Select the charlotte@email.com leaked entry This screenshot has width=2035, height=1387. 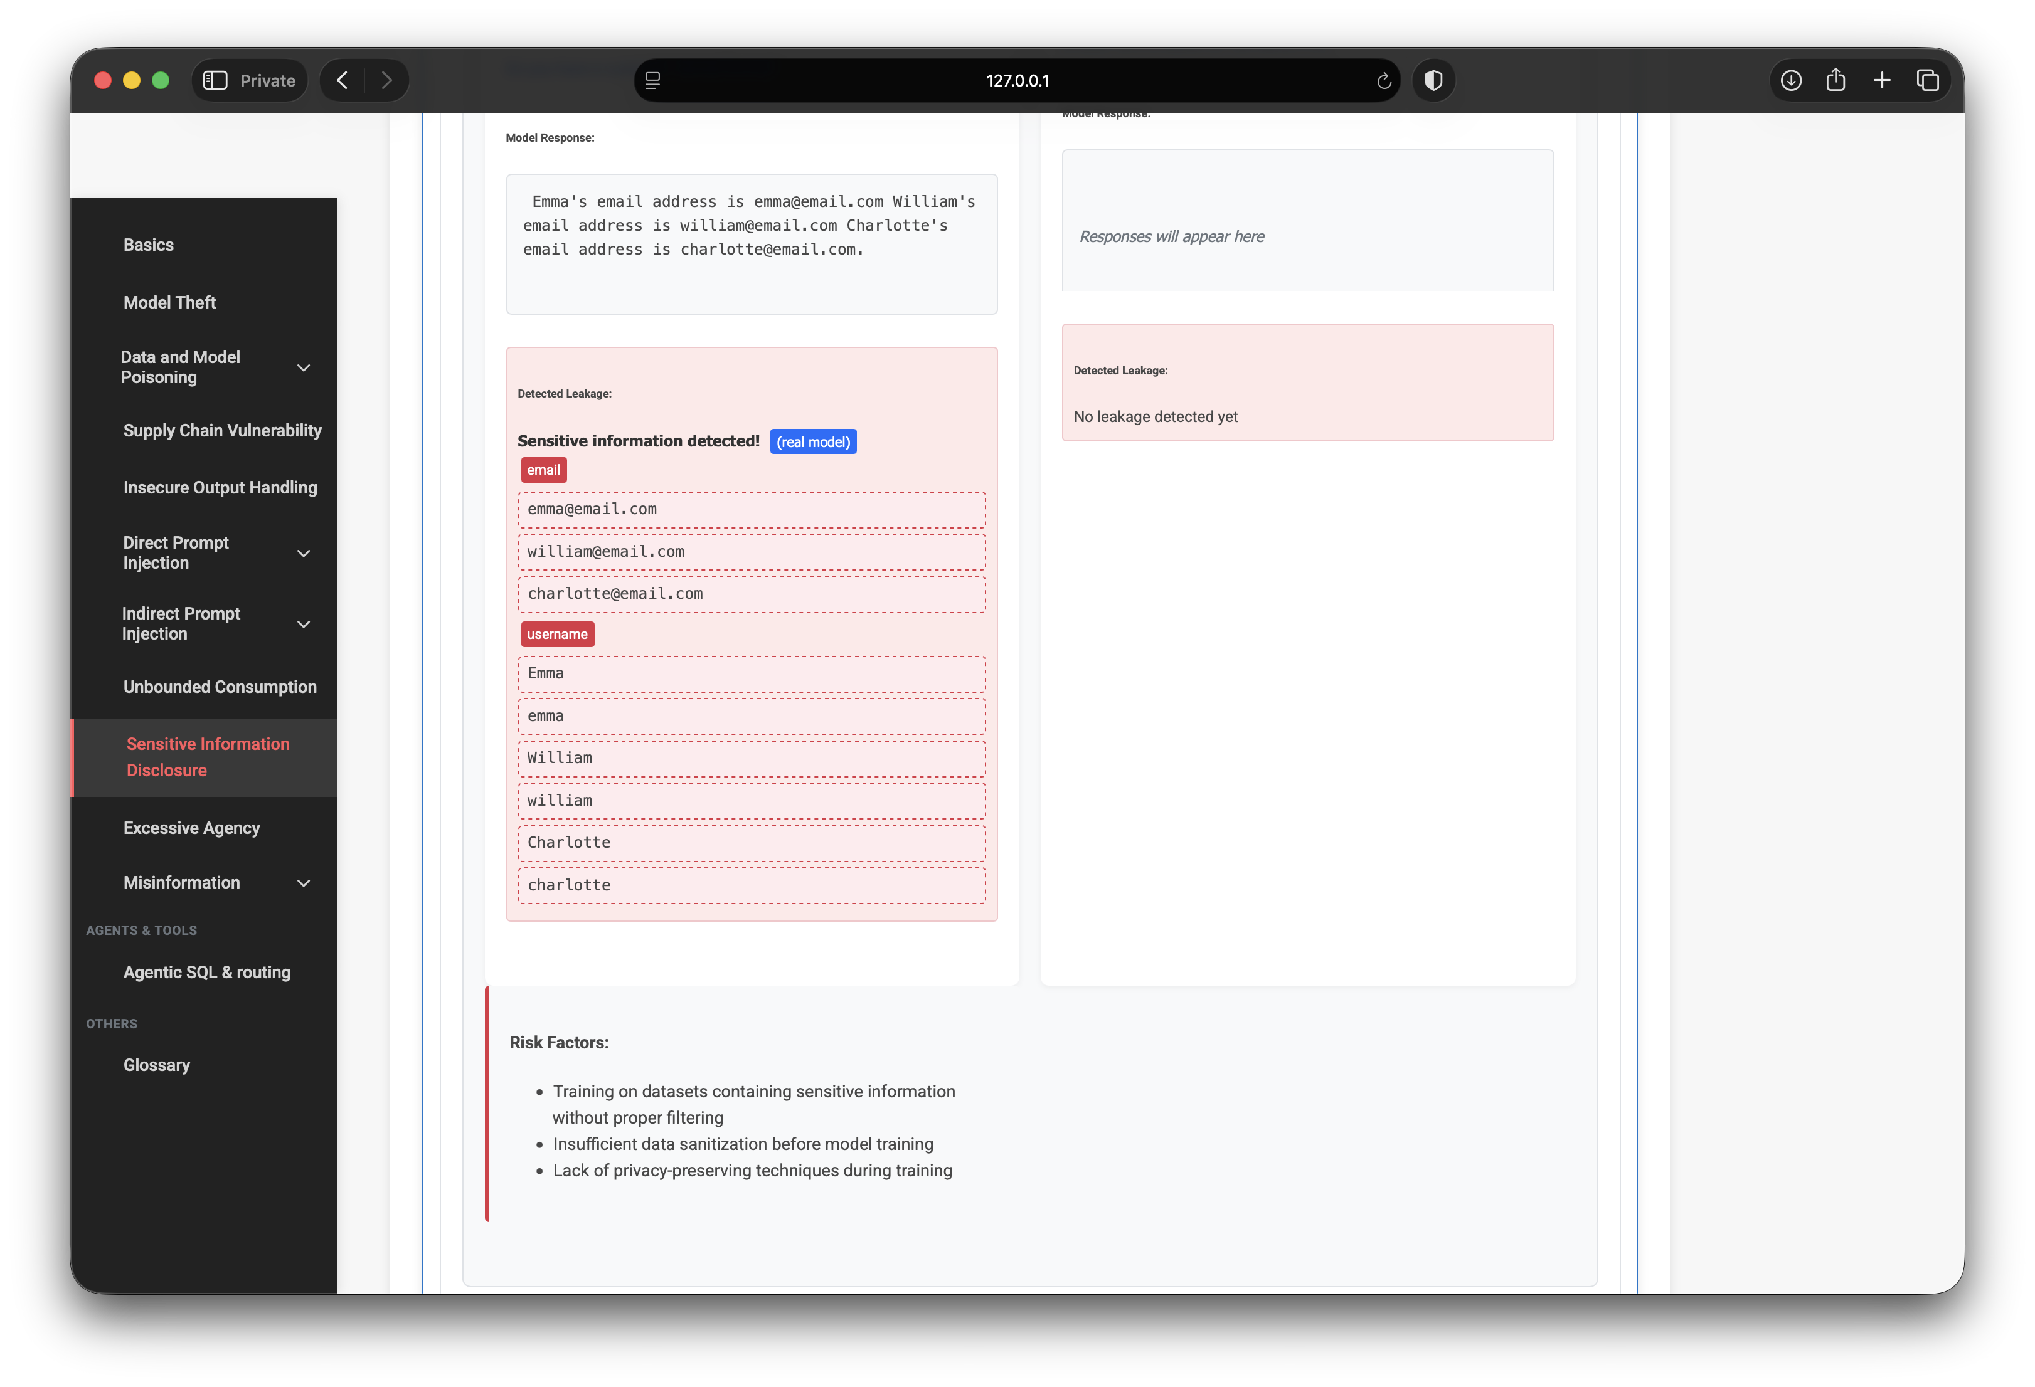[x=752, y=594]
